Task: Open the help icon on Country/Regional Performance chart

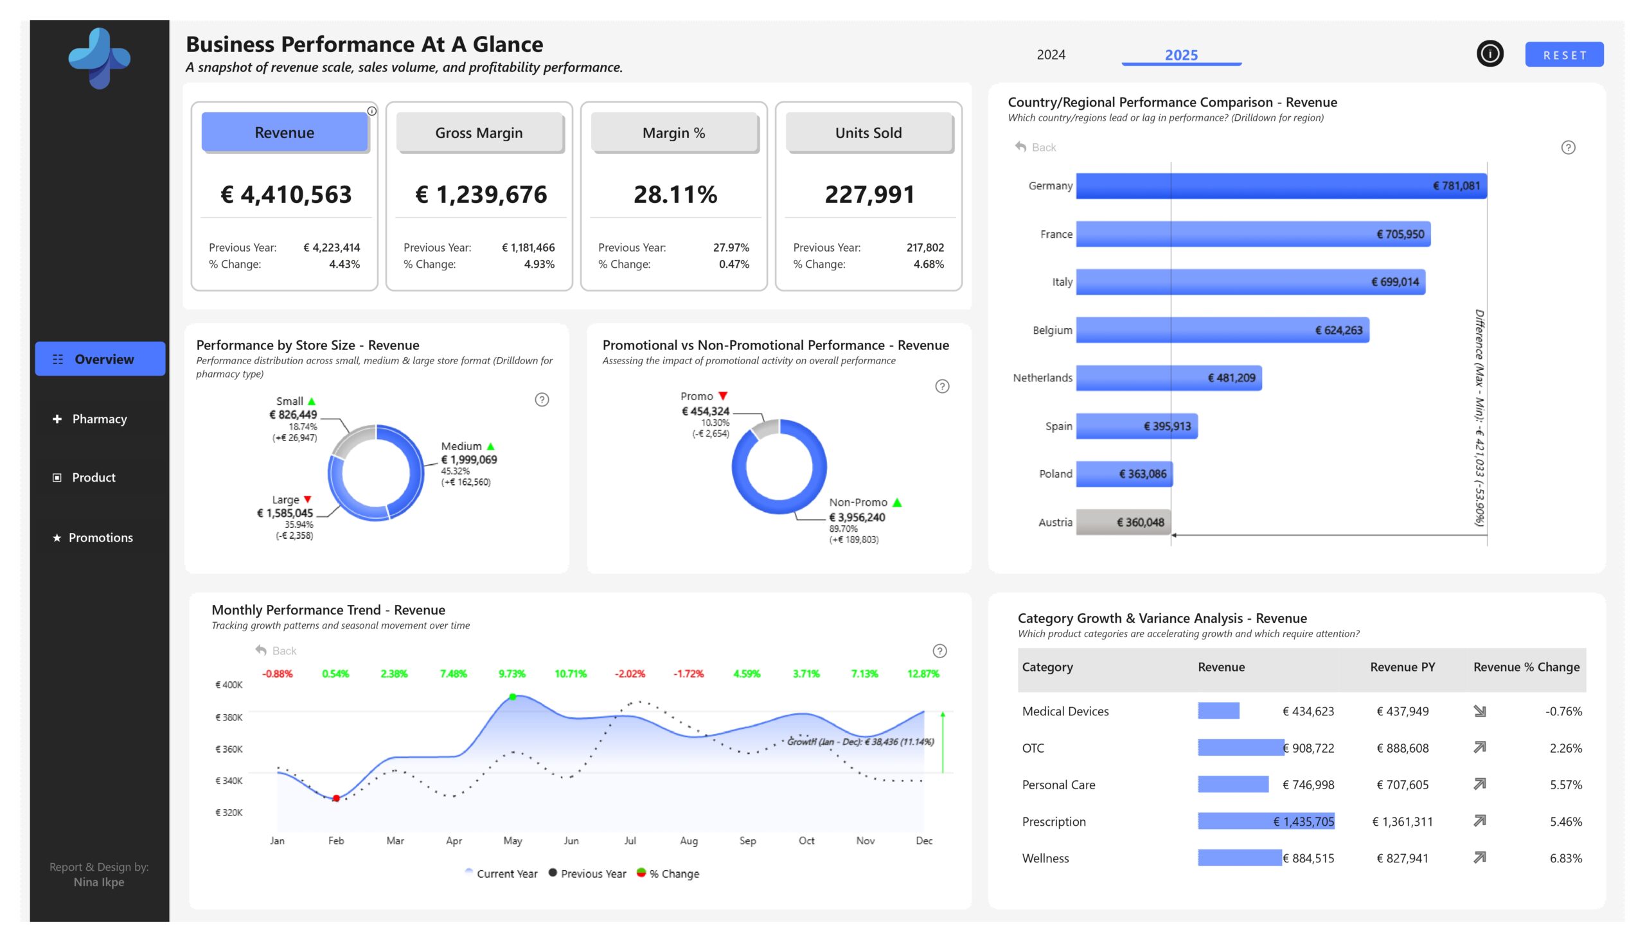Action: pos(1569,148)
